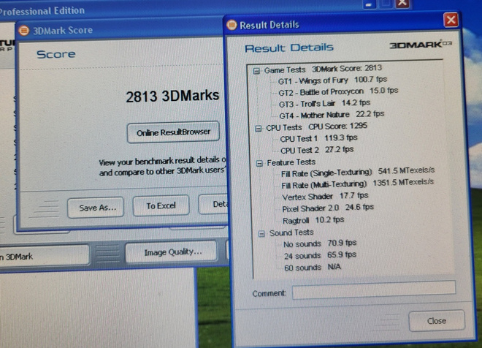The width and height of the screenshot is (482, 348).
Task: Click the 3DMARK03 logo in Result Details
Action: [421, 45]
